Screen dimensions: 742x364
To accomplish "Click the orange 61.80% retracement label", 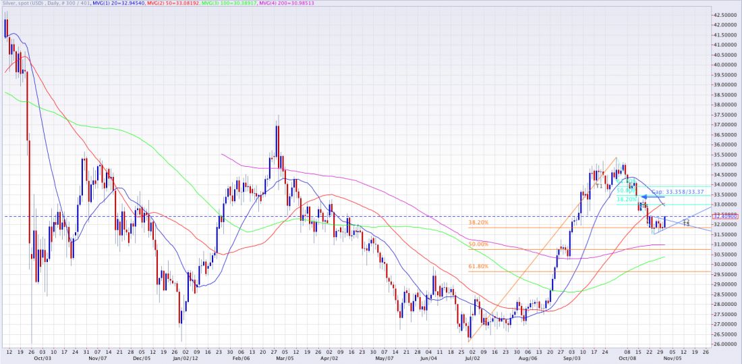I will point(478,267).
